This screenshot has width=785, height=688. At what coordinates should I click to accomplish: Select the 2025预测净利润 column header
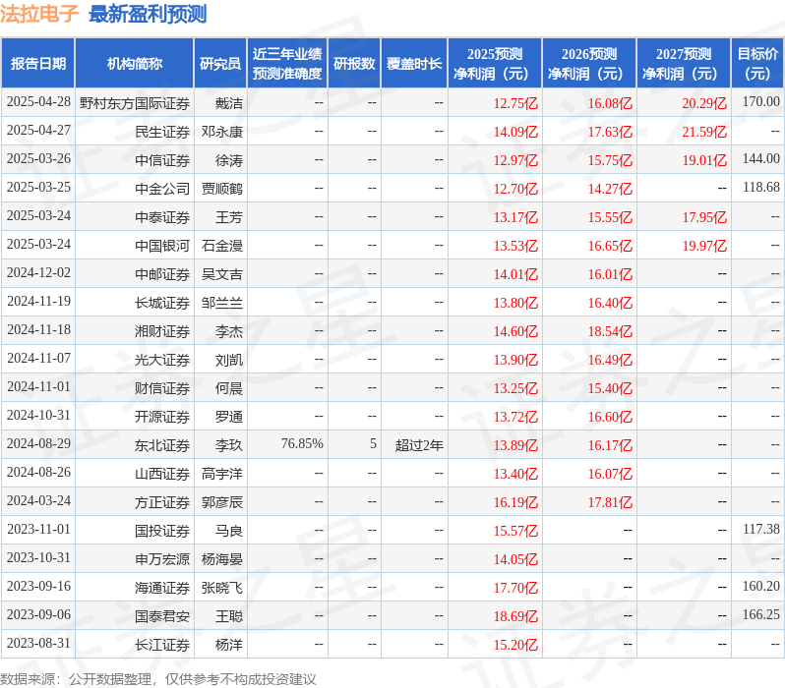pos(495,64)
